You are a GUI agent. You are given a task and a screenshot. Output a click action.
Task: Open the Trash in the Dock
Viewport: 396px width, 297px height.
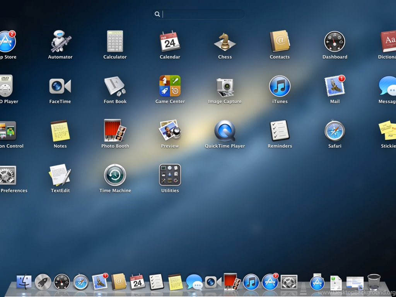(374, 282)
